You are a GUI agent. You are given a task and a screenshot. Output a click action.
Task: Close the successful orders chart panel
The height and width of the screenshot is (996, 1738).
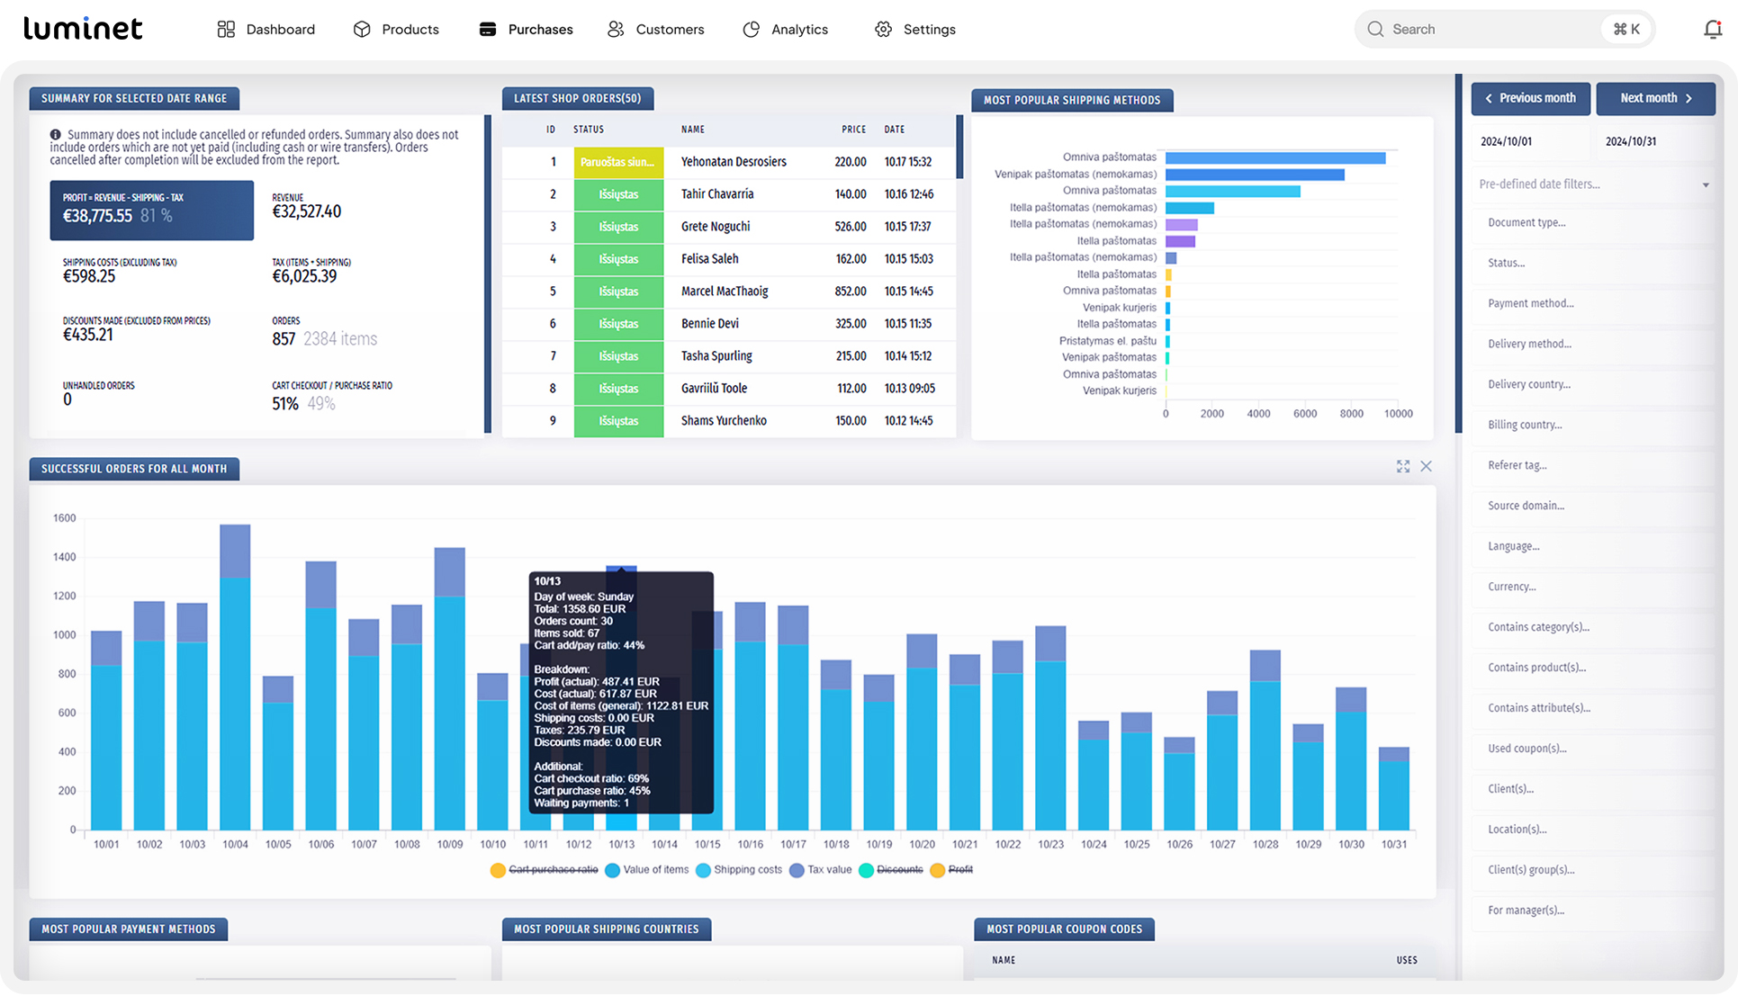coord(1426,466)
